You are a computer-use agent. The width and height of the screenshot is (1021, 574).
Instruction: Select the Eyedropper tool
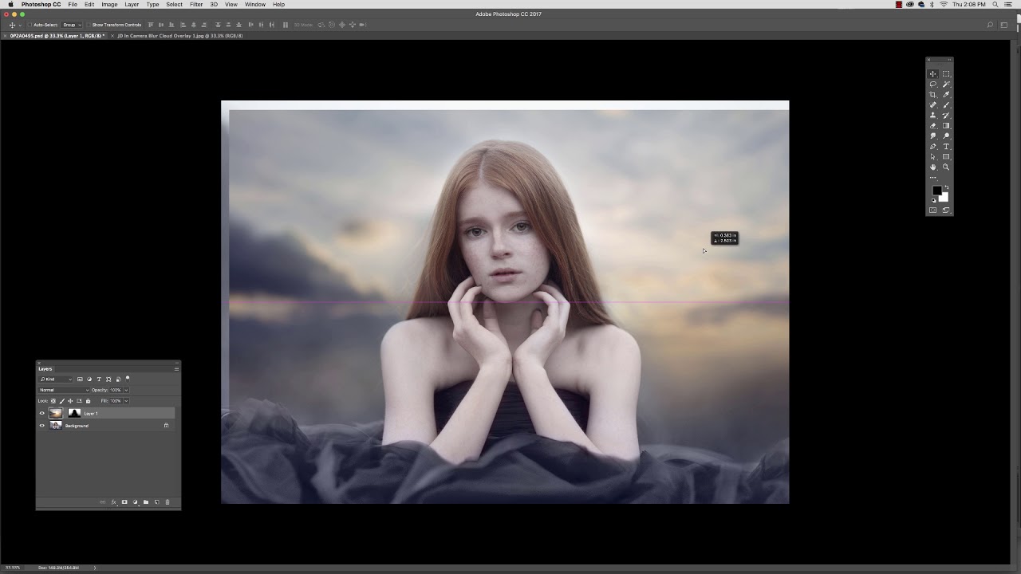946,95
